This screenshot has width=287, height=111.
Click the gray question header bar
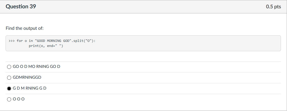point(144,7)
